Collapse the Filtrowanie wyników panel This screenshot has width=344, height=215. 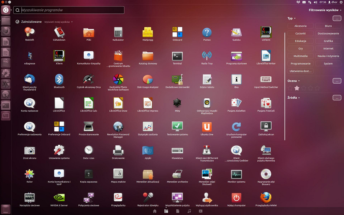325,10
